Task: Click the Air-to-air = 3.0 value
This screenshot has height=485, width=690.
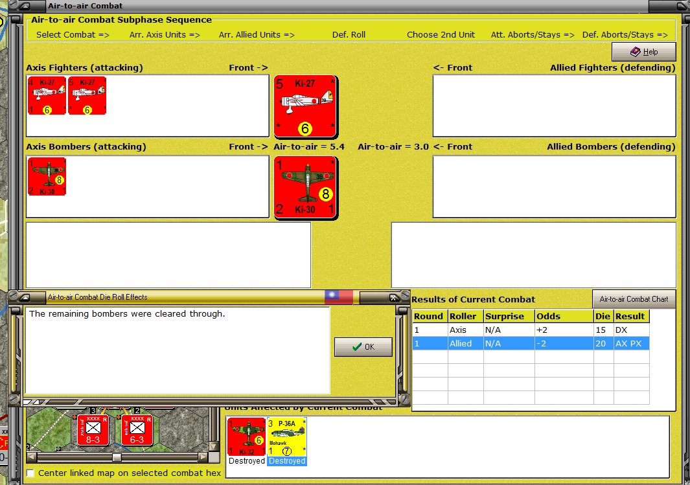Action: pos(393,147)
